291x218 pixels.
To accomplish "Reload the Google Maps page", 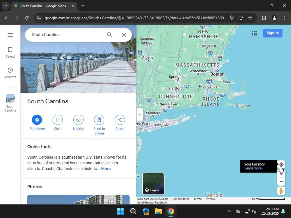I will (x=27, y=18).
